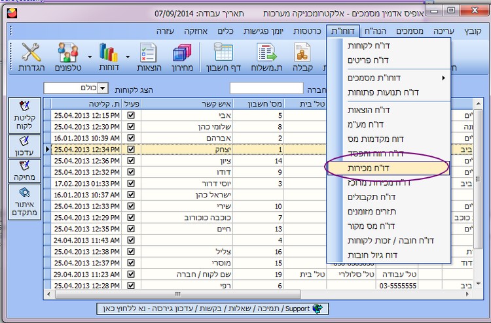Viewport: 491px width, 323px height.
Task: Toggle active checkbox in אברהם row
Action: click(x=131, y=138)
